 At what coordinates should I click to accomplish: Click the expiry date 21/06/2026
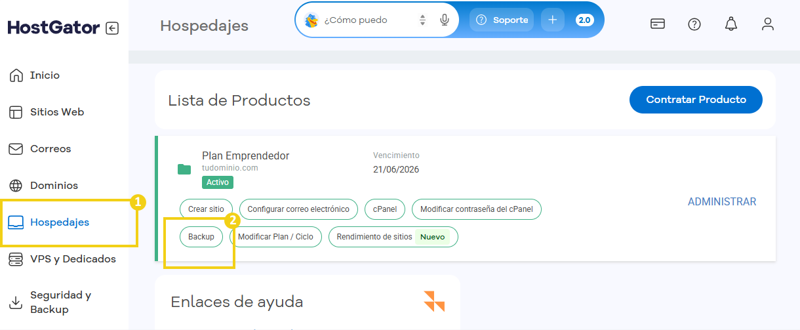click(396, 169)
